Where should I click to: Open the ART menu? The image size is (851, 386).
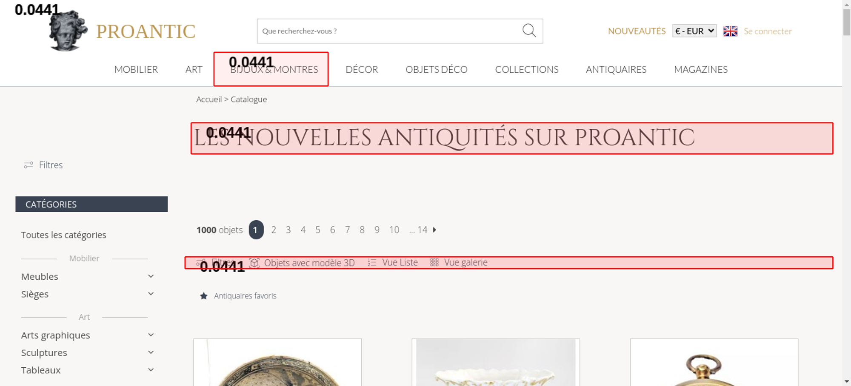pos(194,69)
